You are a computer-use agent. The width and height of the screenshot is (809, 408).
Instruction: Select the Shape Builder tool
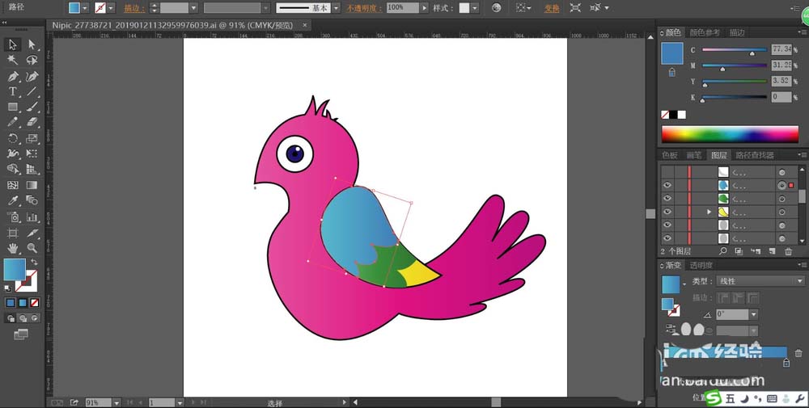(13, 169)
